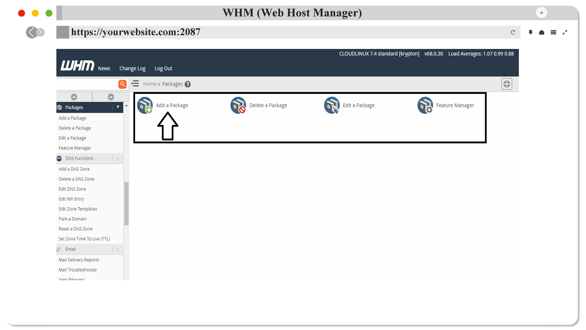Open Mail Troubleshooter
Image resolution: width=586 pixels, height=330 pixels.
(x=78, y=269)
